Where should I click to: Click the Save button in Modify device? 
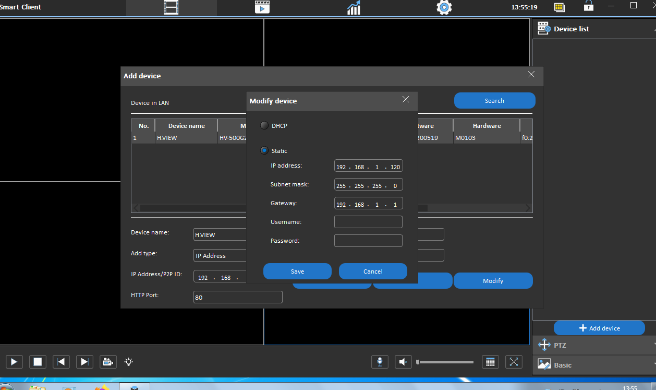click(x=297, y=271)
